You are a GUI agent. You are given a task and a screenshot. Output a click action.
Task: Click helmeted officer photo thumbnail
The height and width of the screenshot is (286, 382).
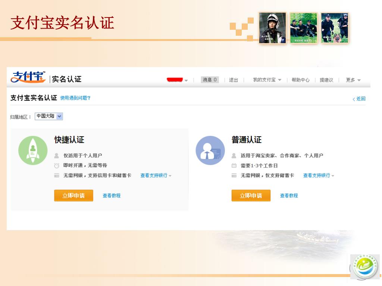click(x=272, y=28)
